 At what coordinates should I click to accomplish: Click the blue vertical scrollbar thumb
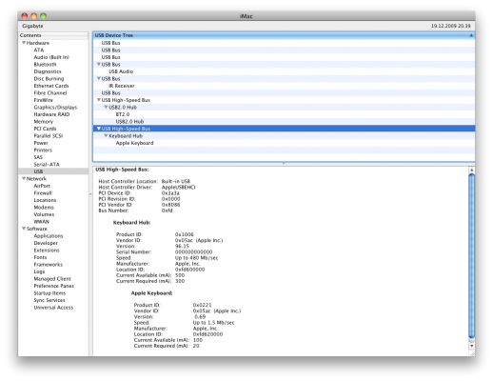(472, 256)
